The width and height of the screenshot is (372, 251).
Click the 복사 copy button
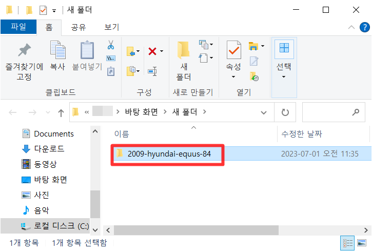click(57, 55)
